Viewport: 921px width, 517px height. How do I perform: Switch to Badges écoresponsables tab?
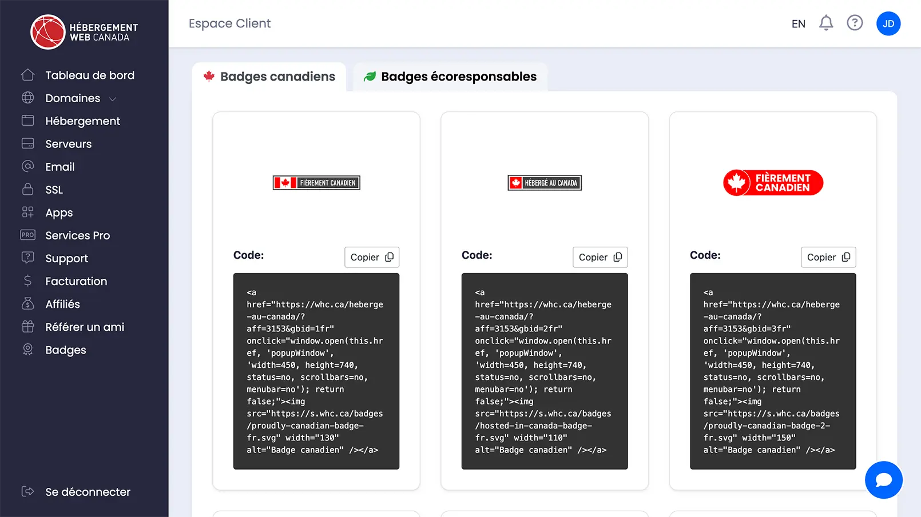[x=450, y=77]
